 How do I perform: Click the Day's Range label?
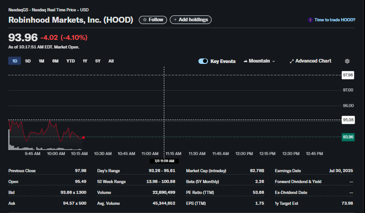coord(108,171)
